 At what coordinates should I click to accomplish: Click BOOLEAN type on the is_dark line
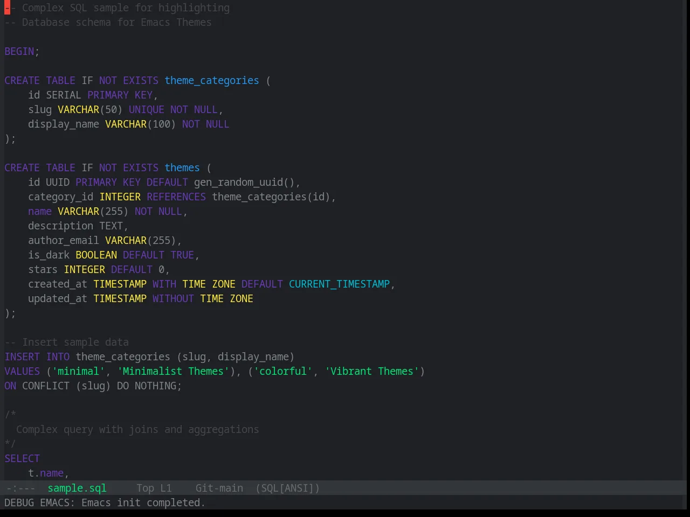click(x=96, y=255)
